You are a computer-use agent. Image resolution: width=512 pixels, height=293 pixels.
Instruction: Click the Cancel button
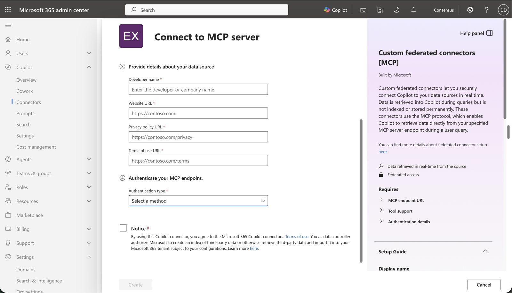click(x=484, y=285)
